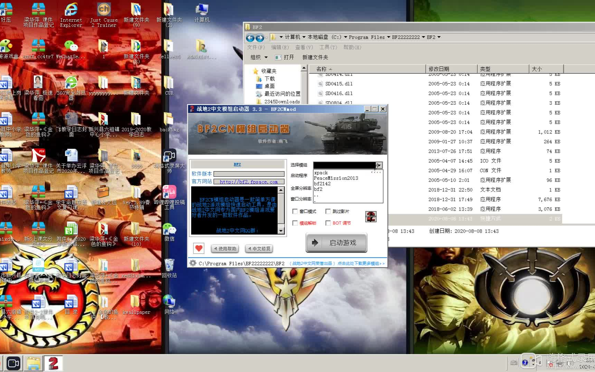The height and width of the screenshot is (372, 595).
Task: Select the 嗨格式录屏大师 desktop icon
Action: 169,161
